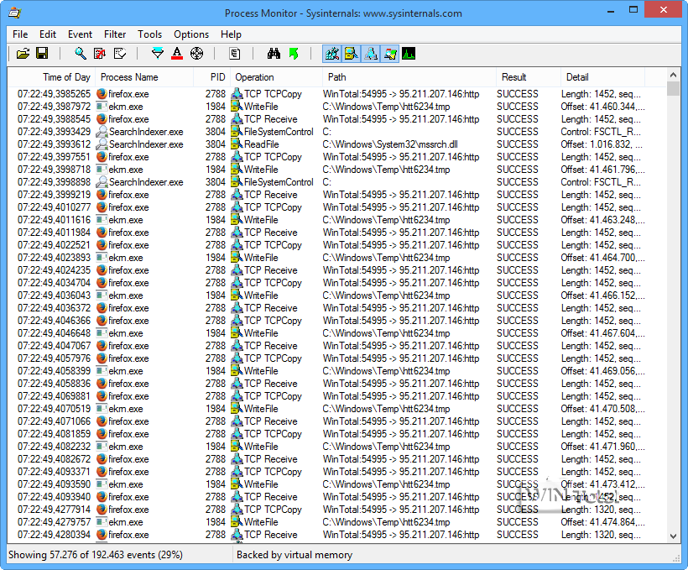Open the Filter menu

[115, 34]
